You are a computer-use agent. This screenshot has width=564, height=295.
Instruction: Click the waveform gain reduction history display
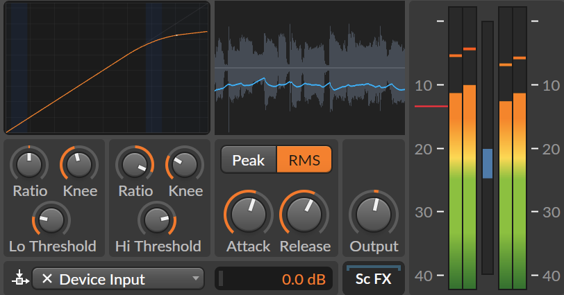tap(310, 68)
